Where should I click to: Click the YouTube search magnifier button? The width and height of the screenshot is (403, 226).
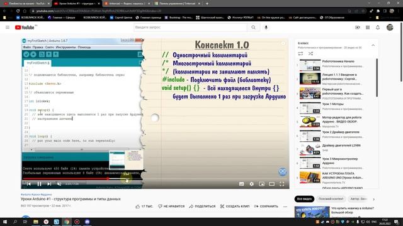click(x=253, y=28)
